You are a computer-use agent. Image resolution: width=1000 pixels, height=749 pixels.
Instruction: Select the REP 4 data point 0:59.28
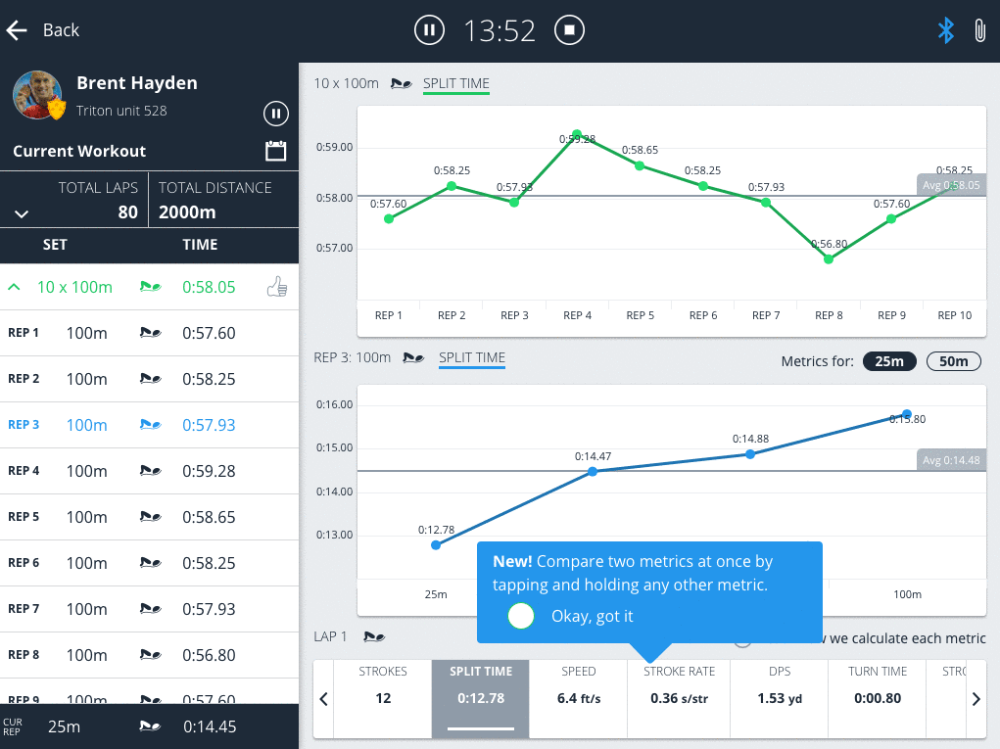577,134
